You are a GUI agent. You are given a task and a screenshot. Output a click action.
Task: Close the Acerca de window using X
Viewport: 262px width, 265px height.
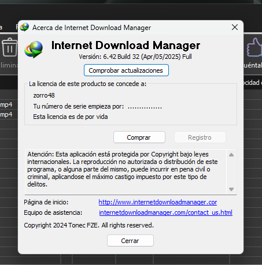[x=235, y=27]
